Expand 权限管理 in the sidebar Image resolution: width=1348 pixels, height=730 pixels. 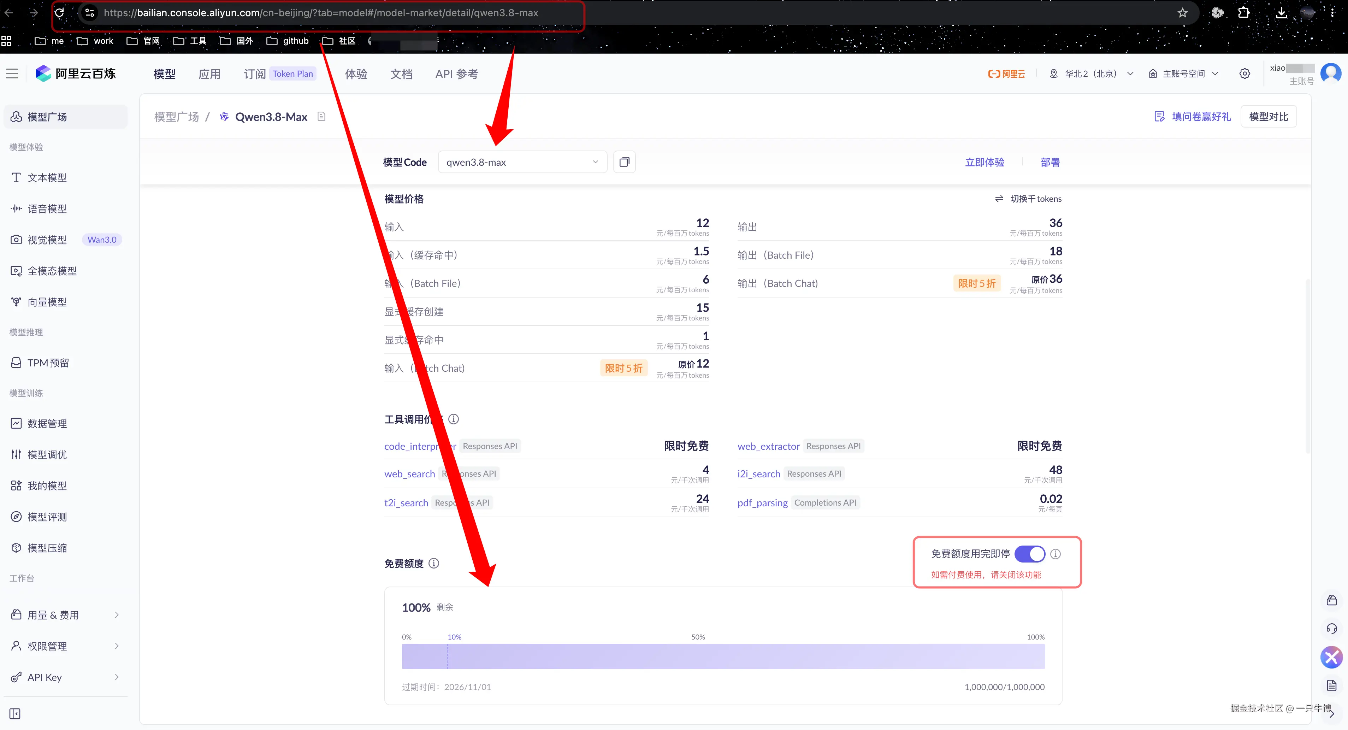(65, 646)
